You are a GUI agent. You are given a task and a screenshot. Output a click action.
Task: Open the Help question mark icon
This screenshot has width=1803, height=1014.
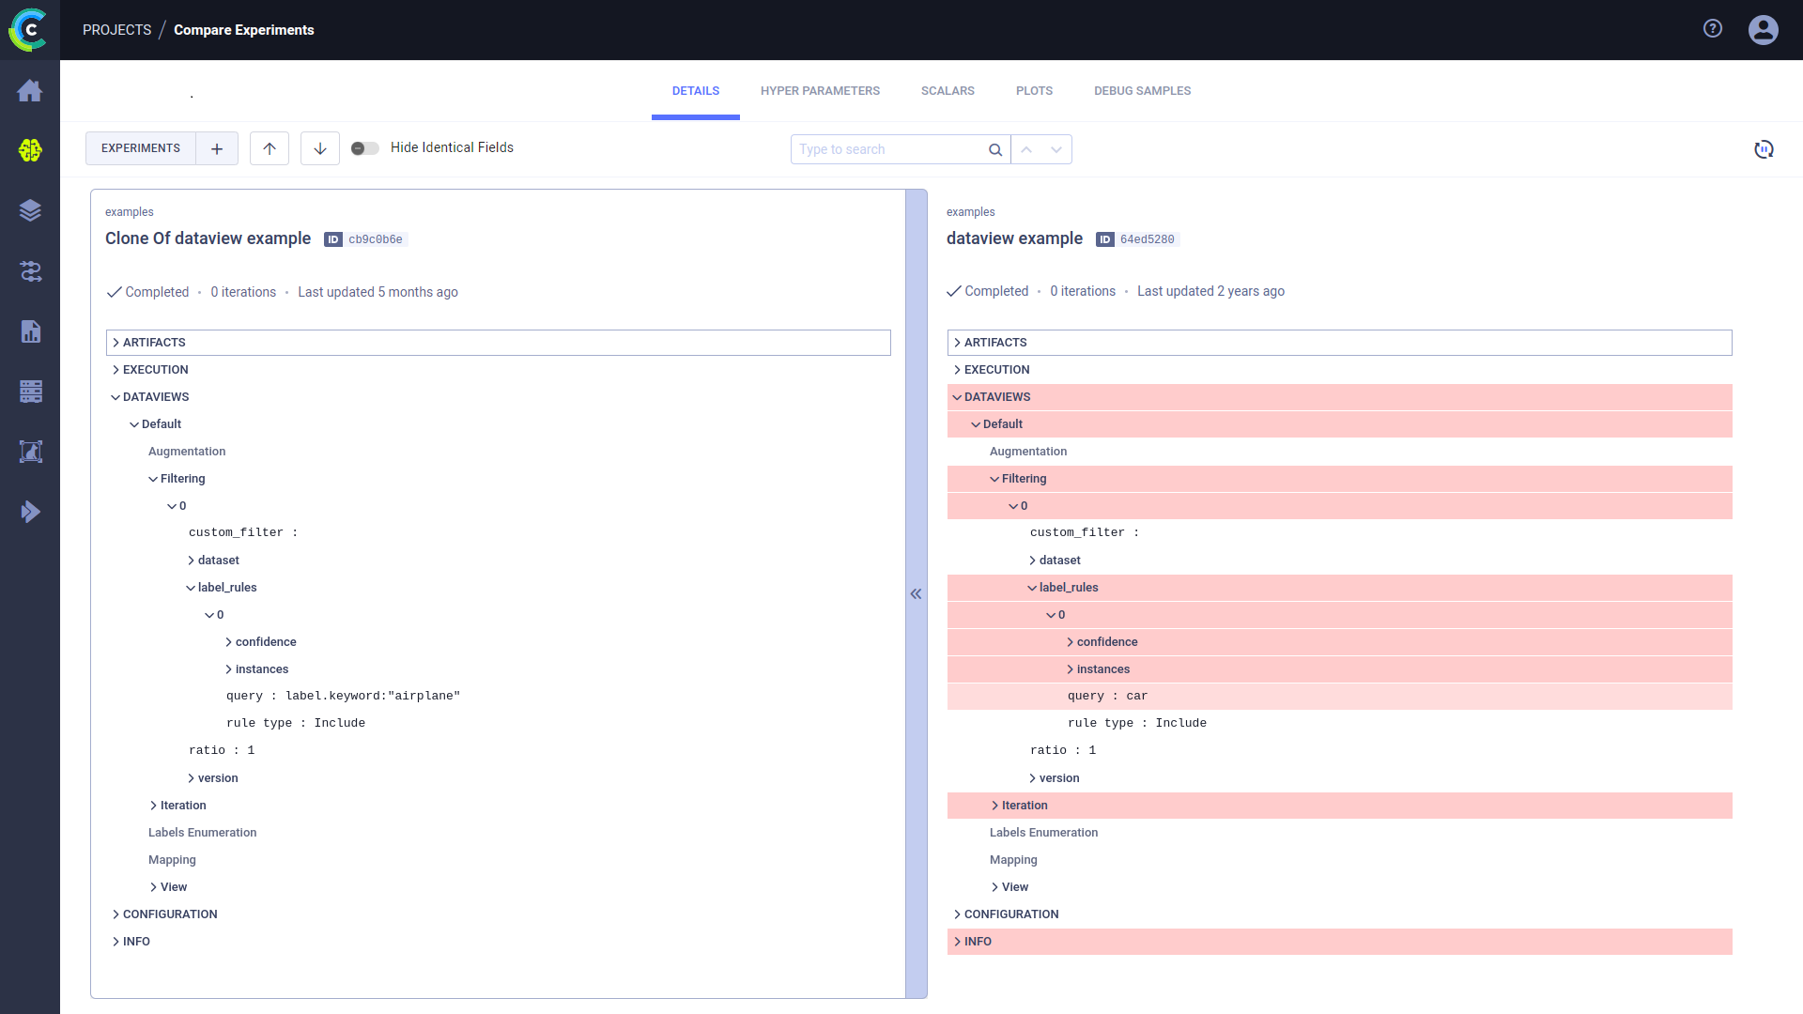coord(1712,29)
